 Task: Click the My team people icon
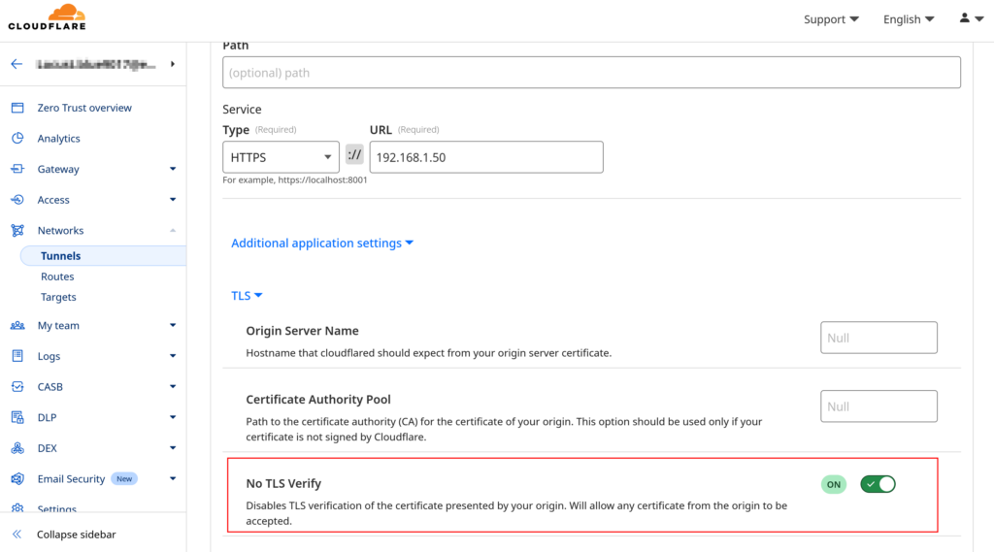[x=17, y=325]
